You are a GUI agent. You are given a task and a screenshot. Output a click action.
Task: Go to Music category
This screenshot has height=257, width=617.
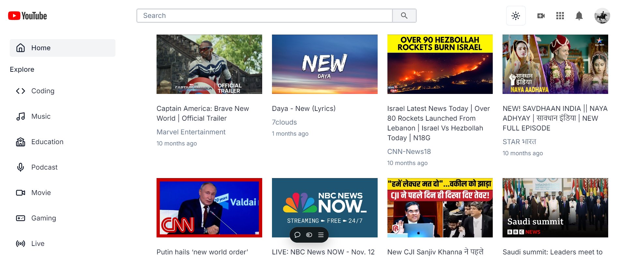[41, 116]
